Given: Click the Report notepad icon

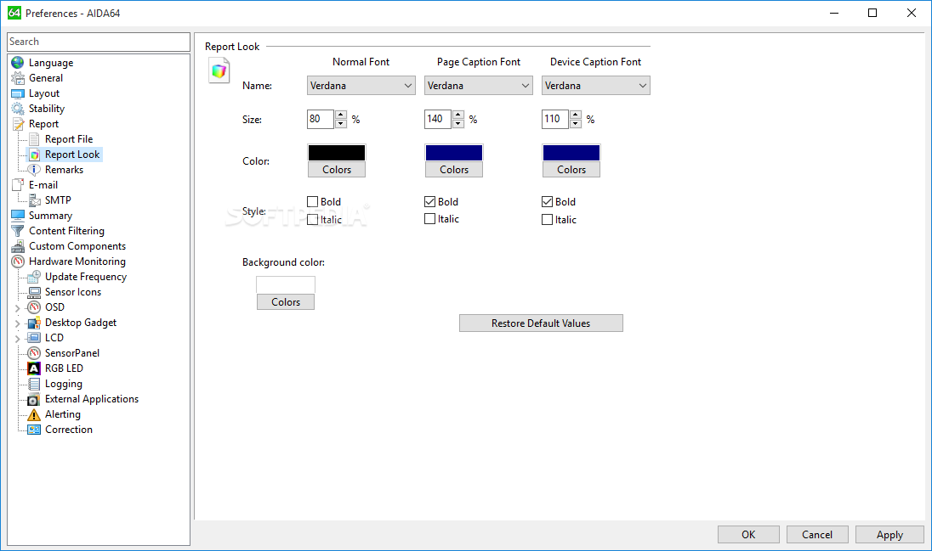Looking at the screenshot, I should coord(18,124).
